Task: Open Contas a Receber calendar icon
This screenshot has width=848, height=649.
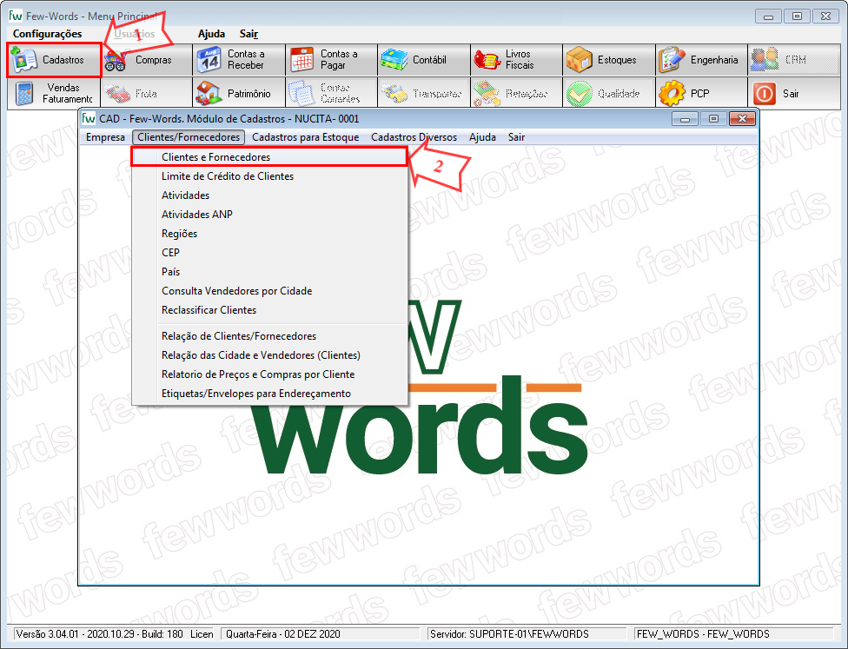Action: click(x=209, y=59)
